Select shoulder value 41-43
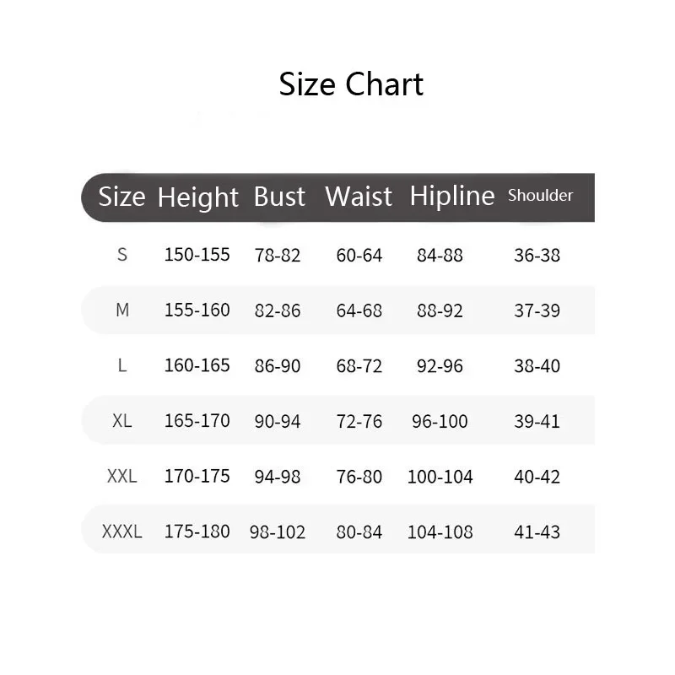Screen dimensions: 675x675 tap(537, 532)
